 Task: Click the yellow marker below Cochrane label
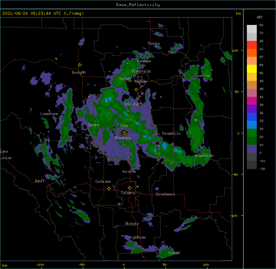coord(109,188)
